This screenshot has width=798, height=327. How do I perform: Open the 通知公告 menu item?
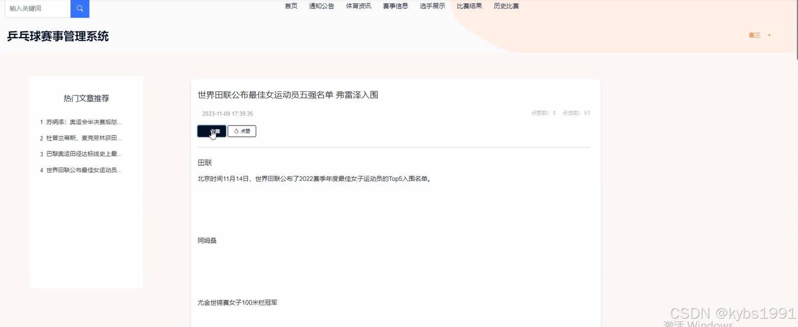tap(322, 6)
